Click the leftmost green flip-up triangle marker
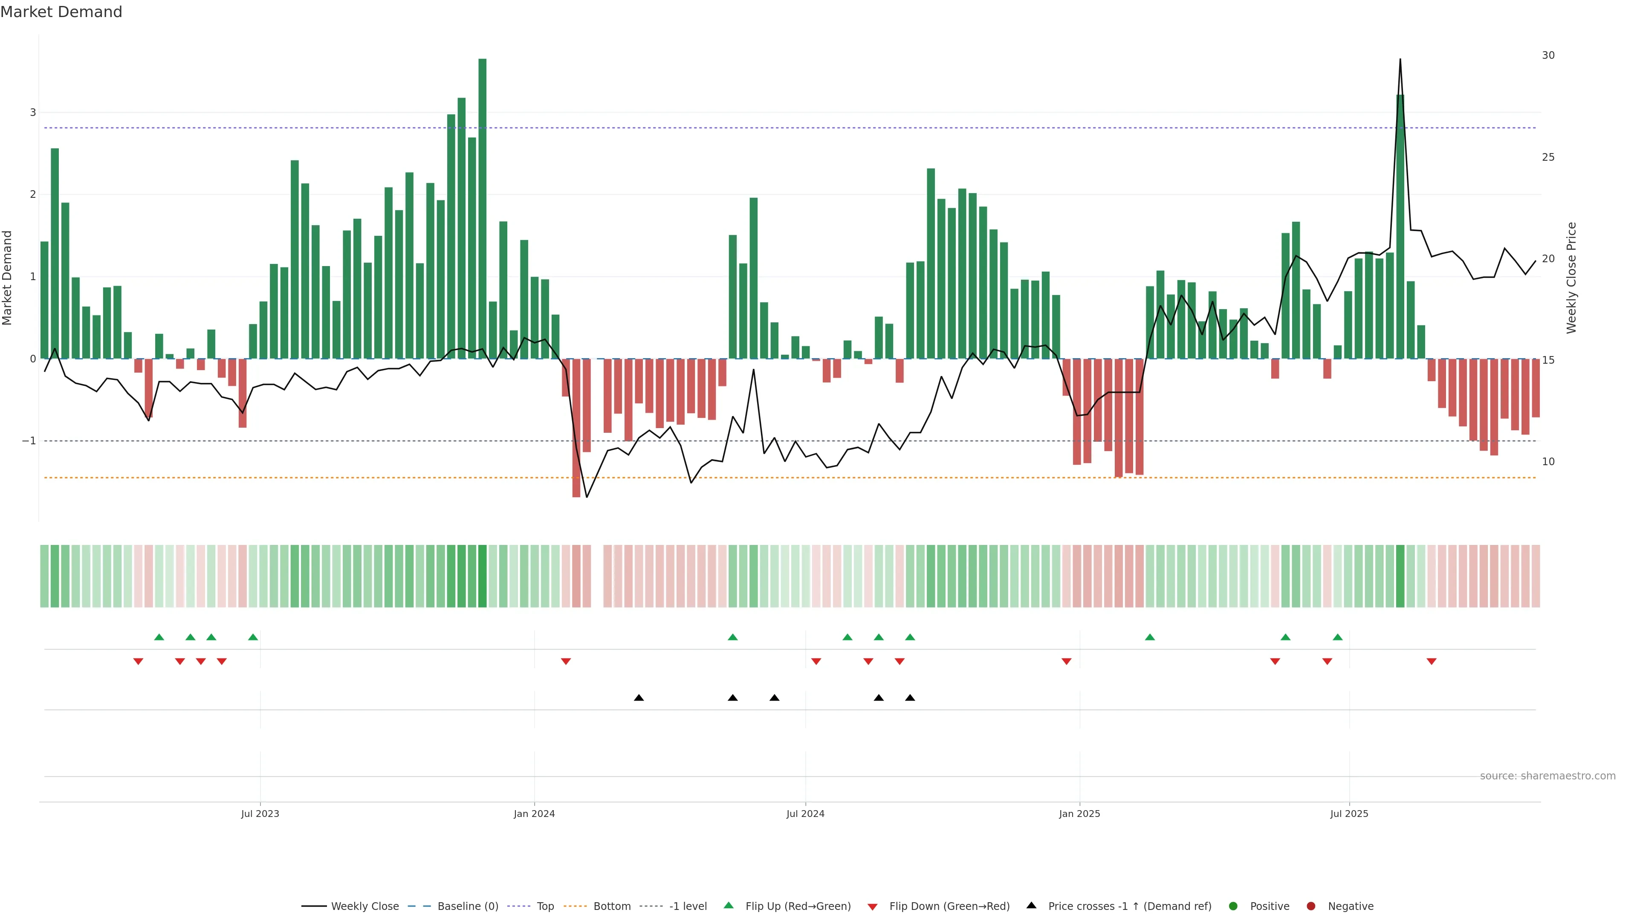This screenshot has height=921, width=1637. click(x=159, y=637)
